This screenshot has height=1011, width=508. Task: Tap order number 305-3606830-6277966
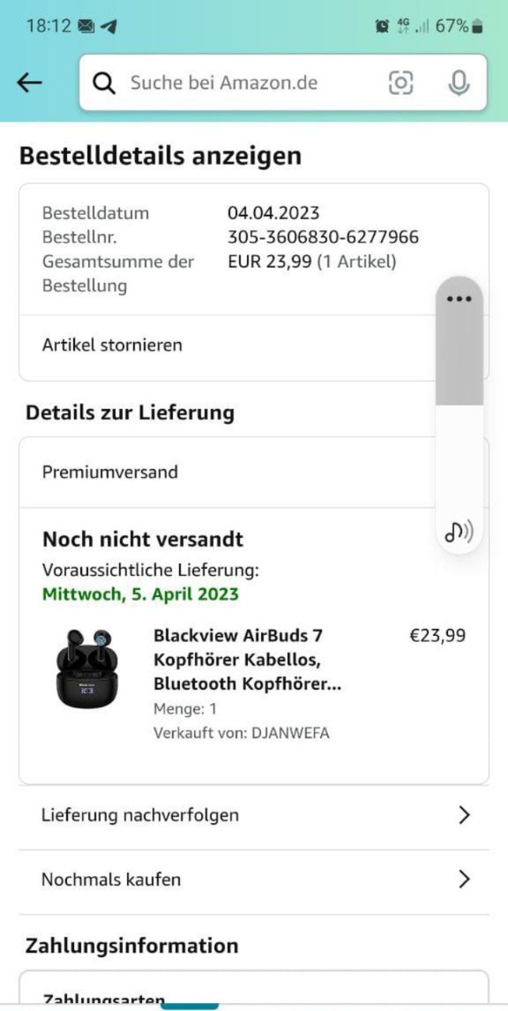323,237
